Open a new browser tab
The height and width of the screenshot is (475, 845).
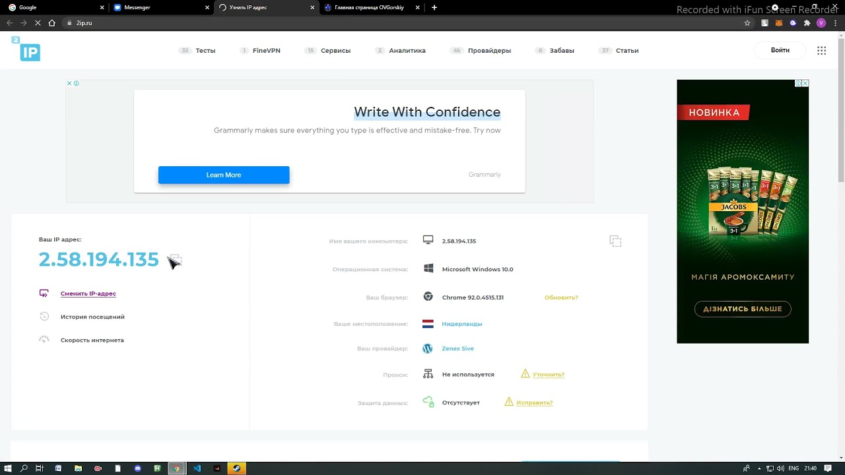click(434, 7)
